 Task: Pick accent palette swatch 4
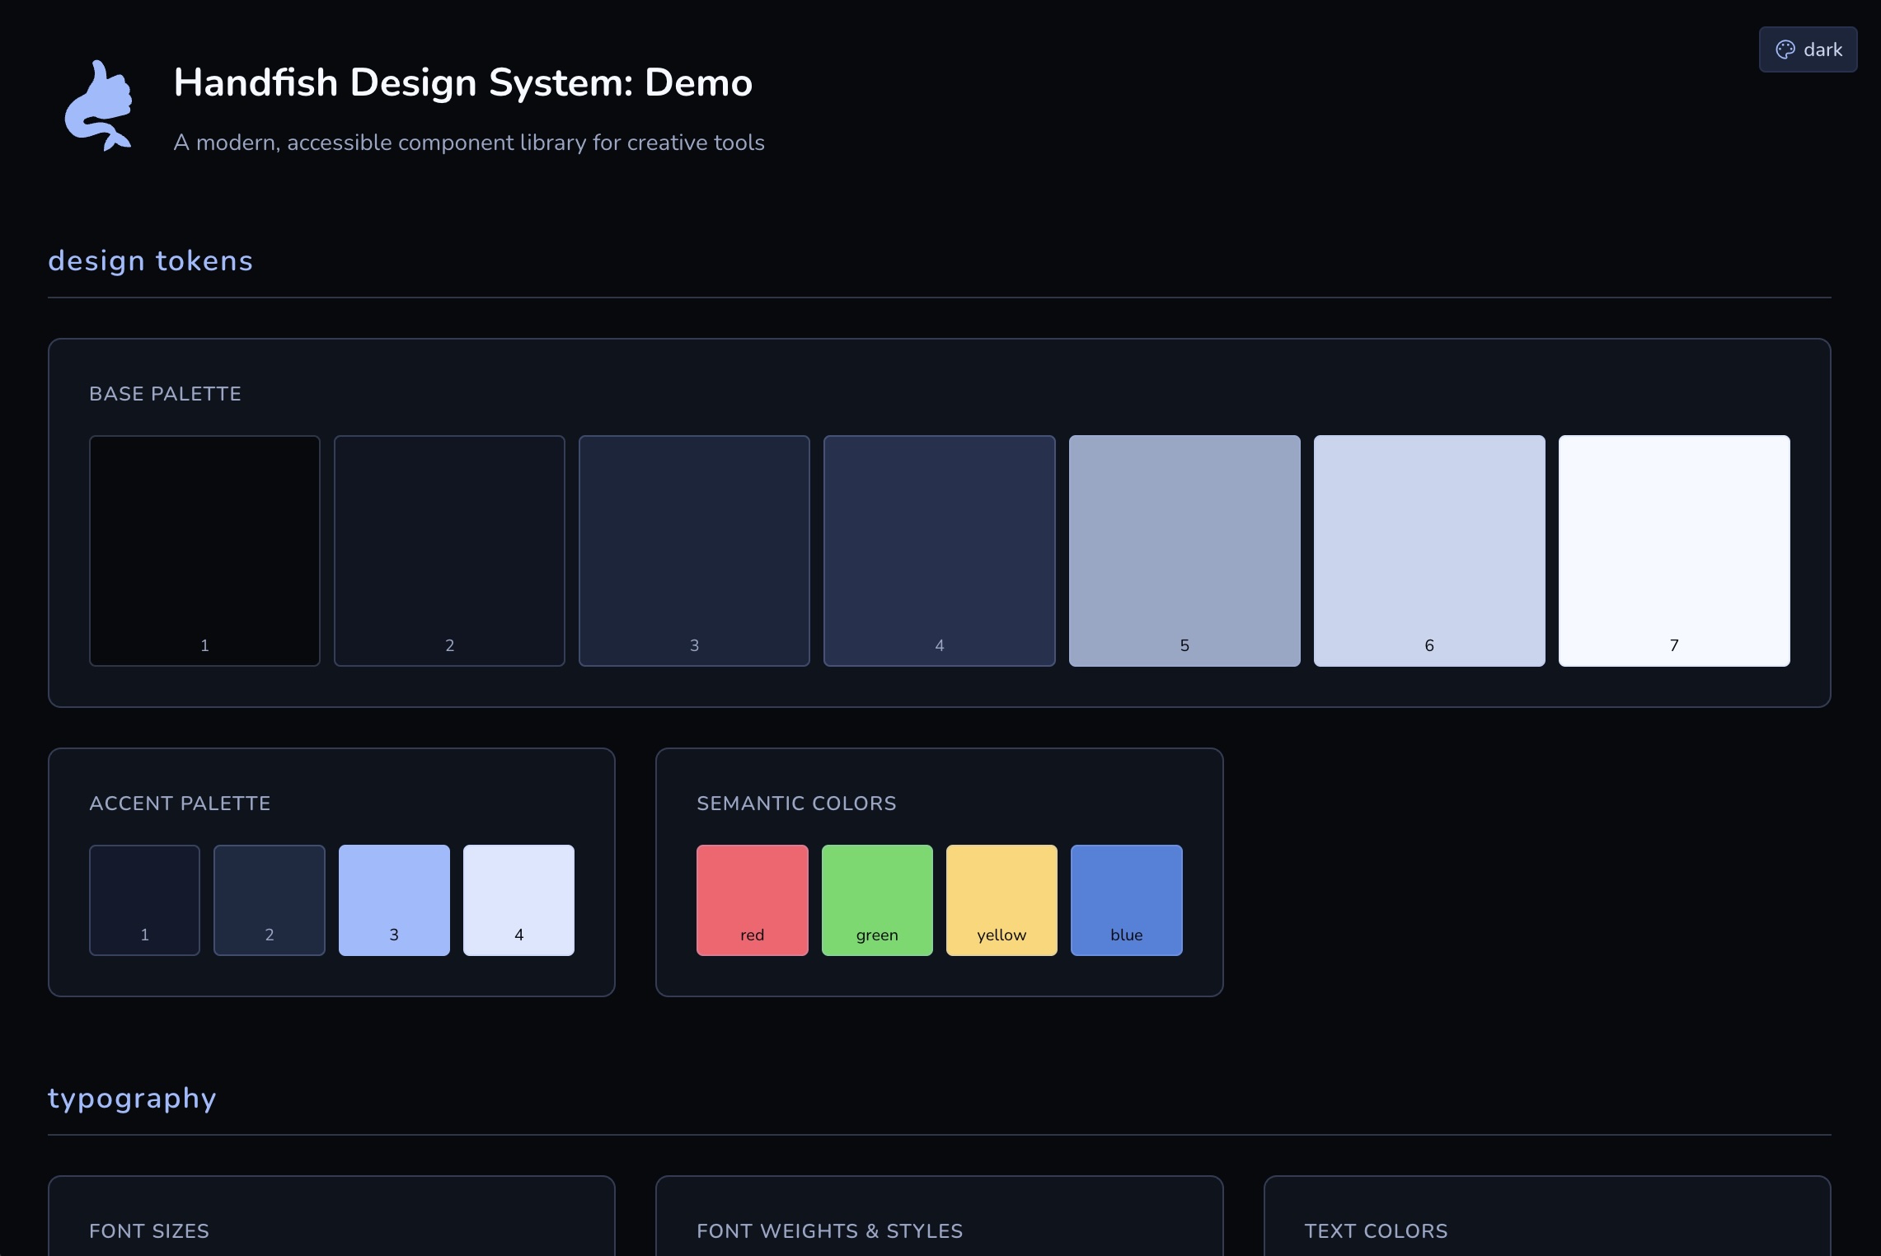[518, 900]
